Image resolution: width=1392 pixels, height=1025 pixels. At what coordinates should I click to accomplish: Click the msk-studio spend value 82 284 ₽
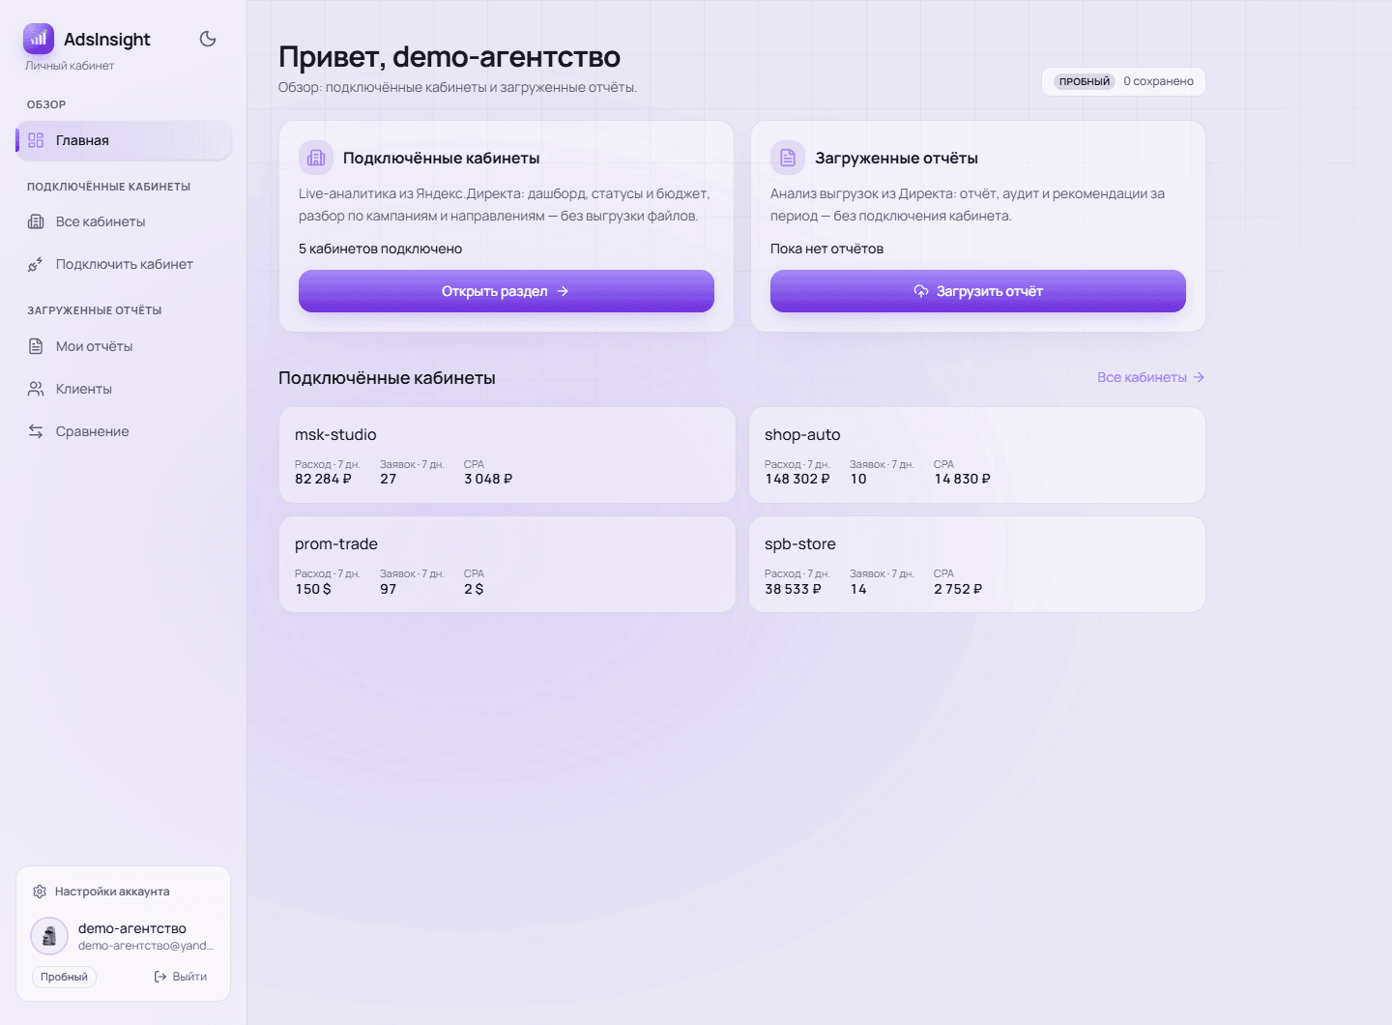(x=323, y=479)
